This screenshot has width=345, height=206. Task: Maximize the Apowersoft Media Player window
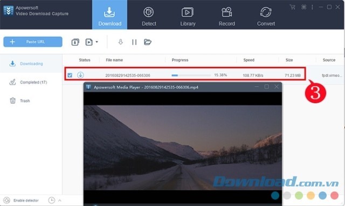pyautogui.click(x=266, y=87)
